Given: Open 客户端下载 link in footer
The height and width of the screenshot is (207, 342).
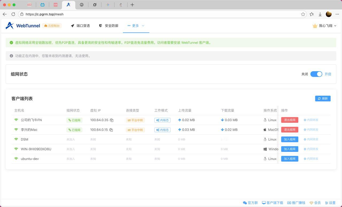Looking at the screenshot, I should [x=273, y=203].
